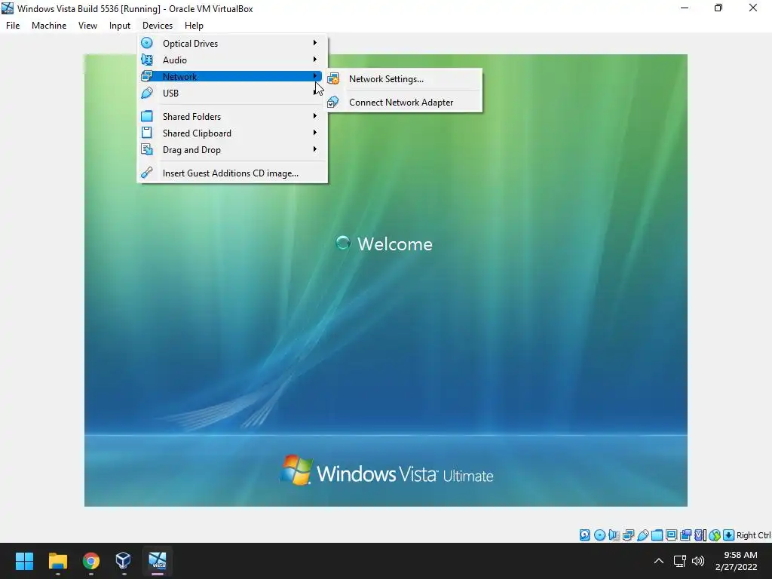The width and height of the screenshot is (772, 579).
Task: Click the Guest Additions wrench icon
Action: point(147,173)
